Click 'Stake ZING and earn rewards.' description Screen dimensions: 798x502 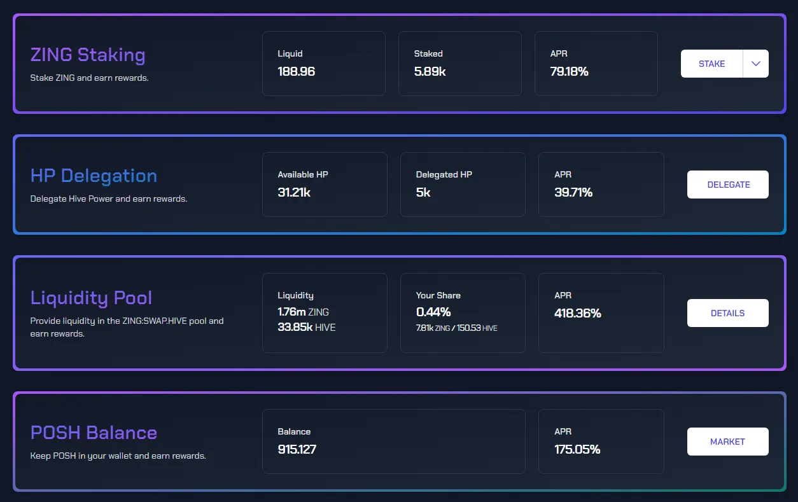pyautogui.click(x=89, y=78)
